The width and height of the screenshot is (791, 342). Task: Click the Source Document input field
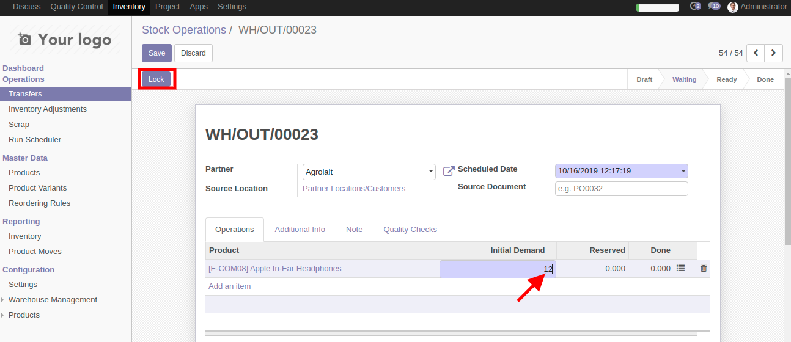pyautogui.click(x=621, y=189)
